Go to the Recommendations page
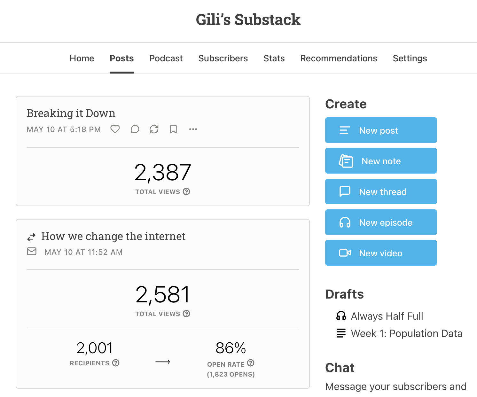 (339, 58)
